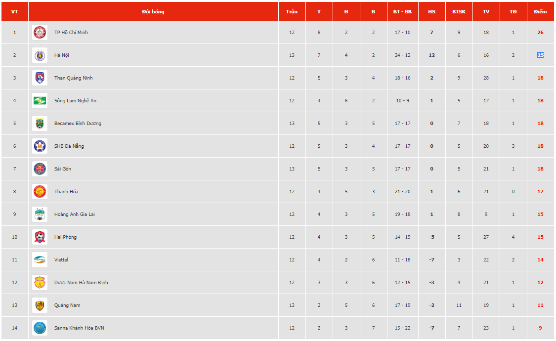This screenshot has width=556, height=341.
Task: Click the Đội bóng column header
Action: (153, 11)
